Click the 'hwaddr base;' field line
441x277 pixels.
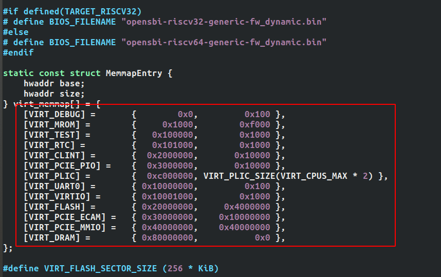tap(54, 83)
